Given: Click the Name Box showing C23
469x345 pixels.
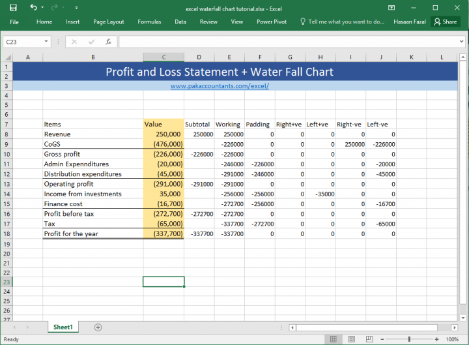Looking at the screenshot, I should click(23, 42).
